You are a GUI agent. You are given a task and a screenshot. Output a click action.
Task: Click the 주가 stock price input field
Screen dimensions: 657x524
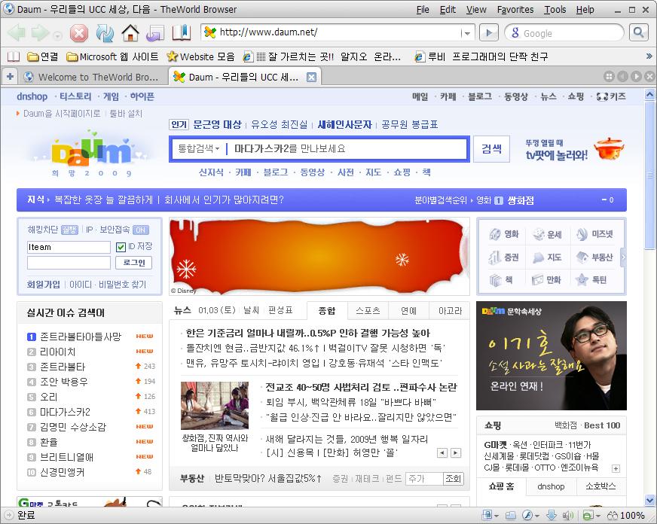[424, 478]
